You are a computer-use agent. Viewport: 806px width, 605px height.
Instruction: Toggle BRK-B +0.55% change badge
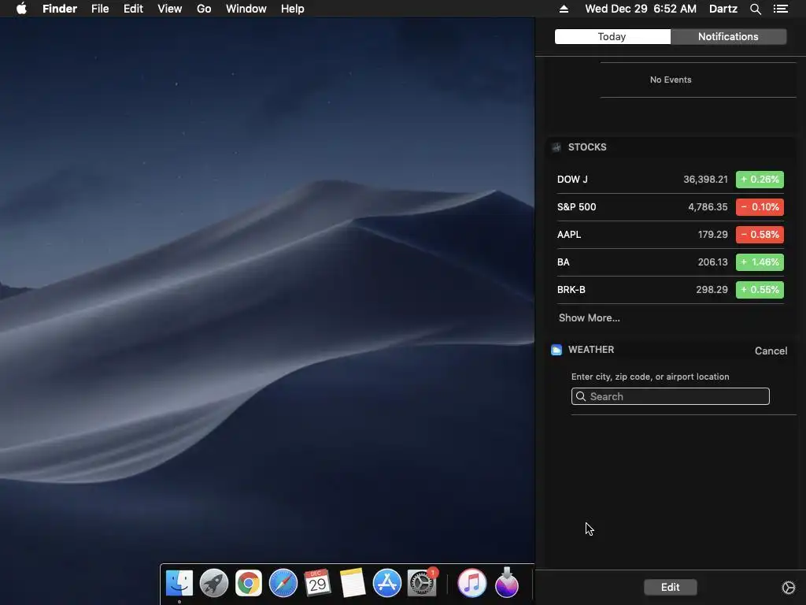760,290
